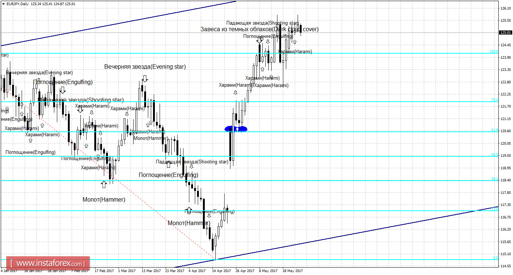Select the Молот(Hammer) label near 17 Feb
The height and width of the screenshot is (275, 513).
coord(104,200)
